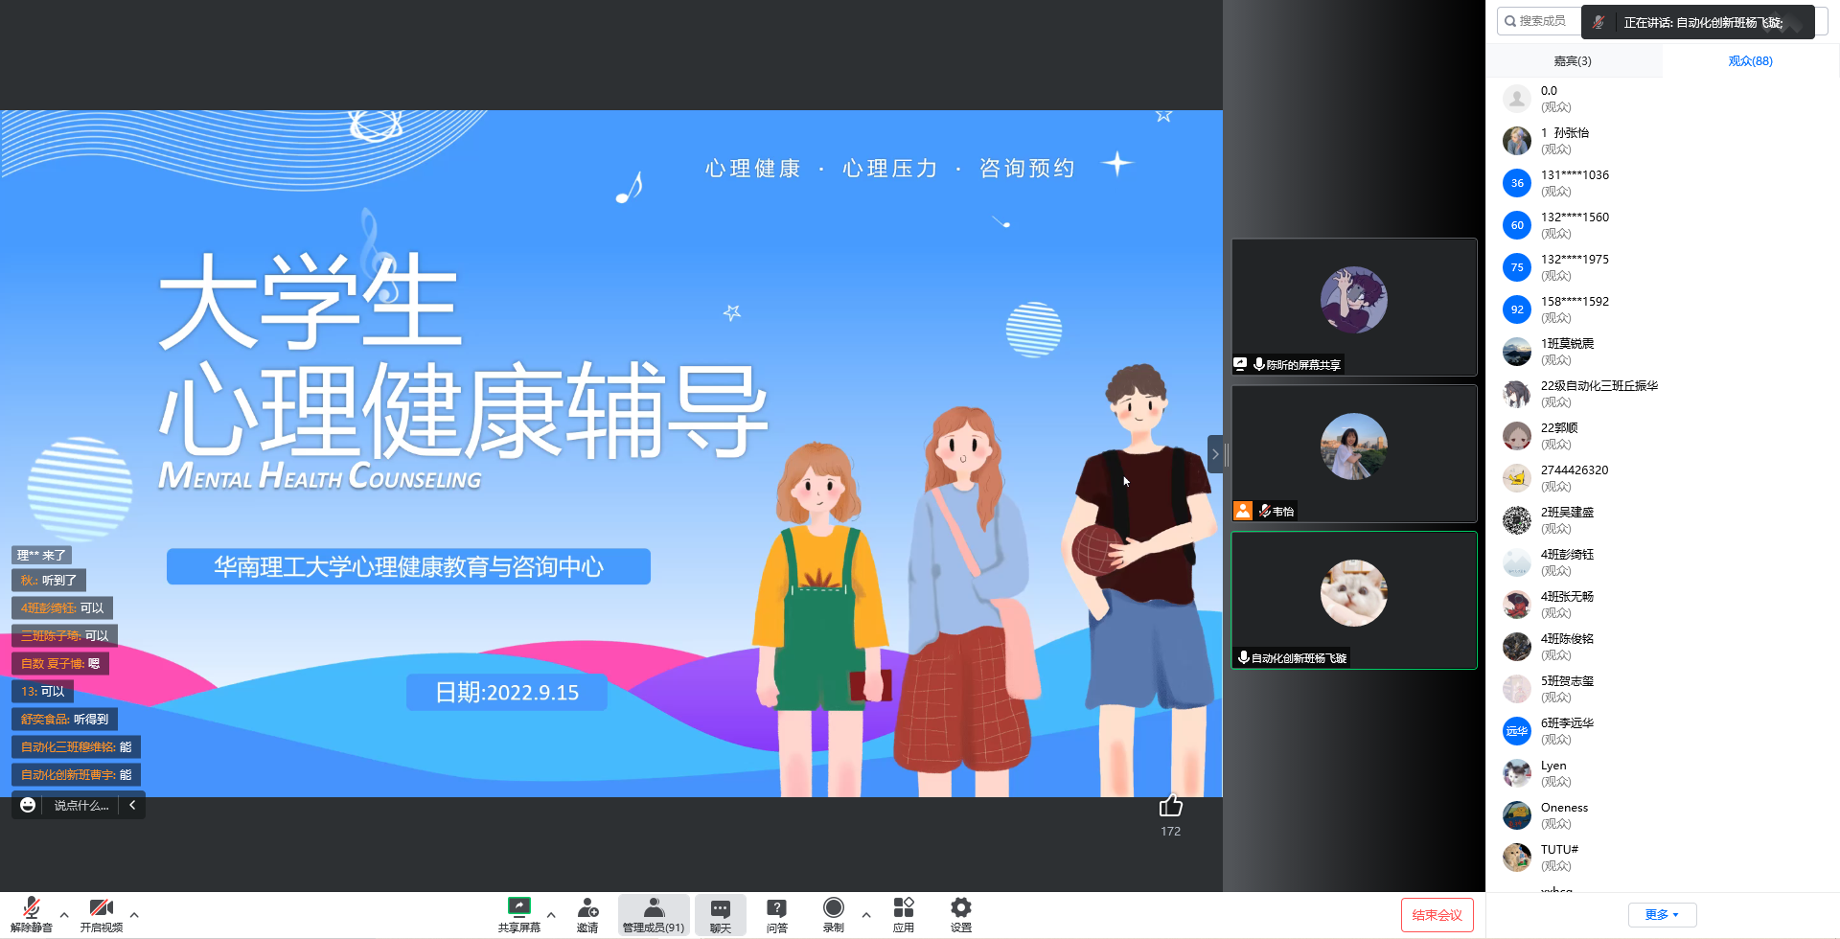
Task: Select attendee 4班陈俊铭
Action: click(1663, 647)
